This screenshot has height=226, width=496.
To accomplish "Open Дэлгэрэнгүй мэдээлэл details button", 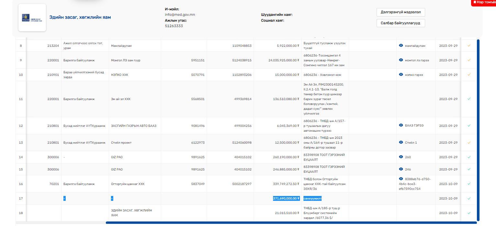I will pos(401,12).
